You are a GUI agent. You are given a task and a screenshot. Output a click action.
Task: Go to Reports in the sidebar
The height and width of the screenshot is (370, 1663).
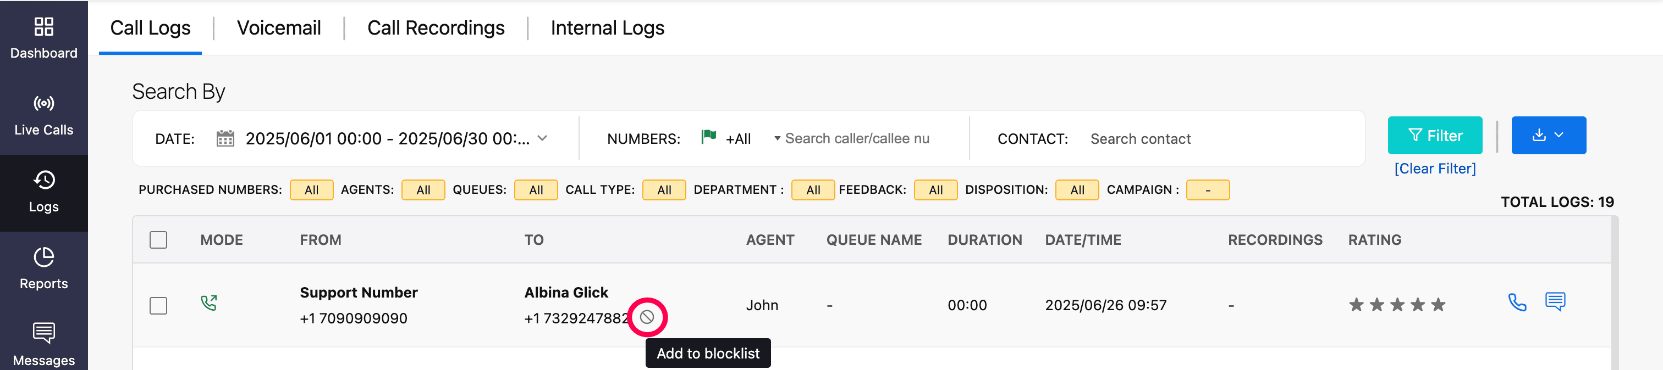(43, 269)
